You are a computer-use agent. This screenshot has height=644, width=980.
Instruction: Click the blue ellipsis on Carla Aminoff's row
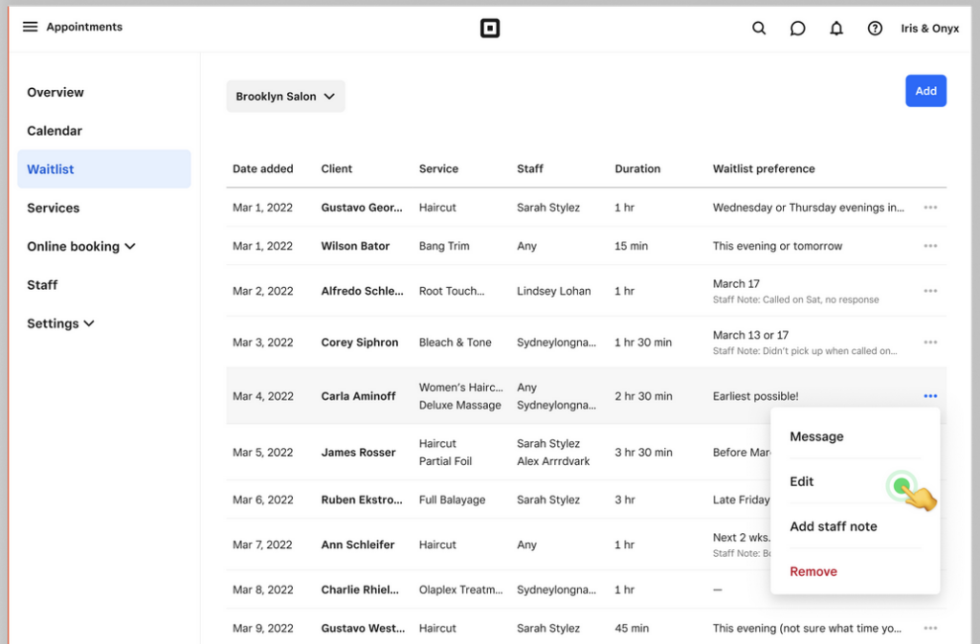click(x=930, y=395)
